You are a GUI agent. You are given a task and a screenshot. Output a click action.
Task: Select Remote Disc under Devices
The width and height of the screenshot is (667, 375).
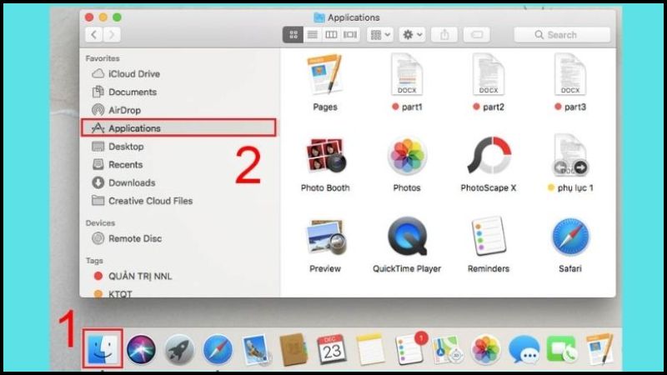[x=127, y=238]
